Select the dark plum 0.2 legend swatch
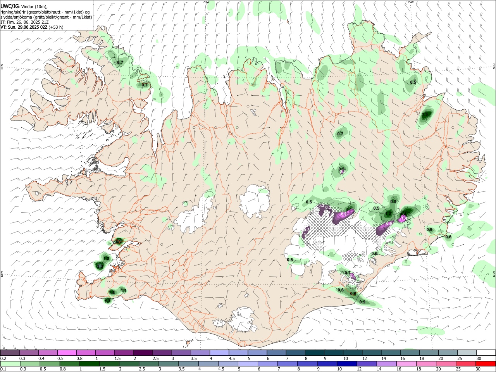This screenshot has width=496, height=372. click(x=10, y=353)
